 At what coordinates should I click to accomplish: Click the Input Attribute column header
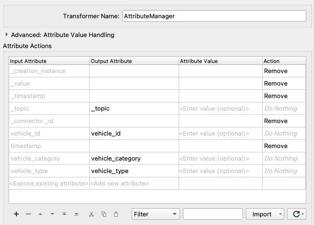[x=49, y=61]
